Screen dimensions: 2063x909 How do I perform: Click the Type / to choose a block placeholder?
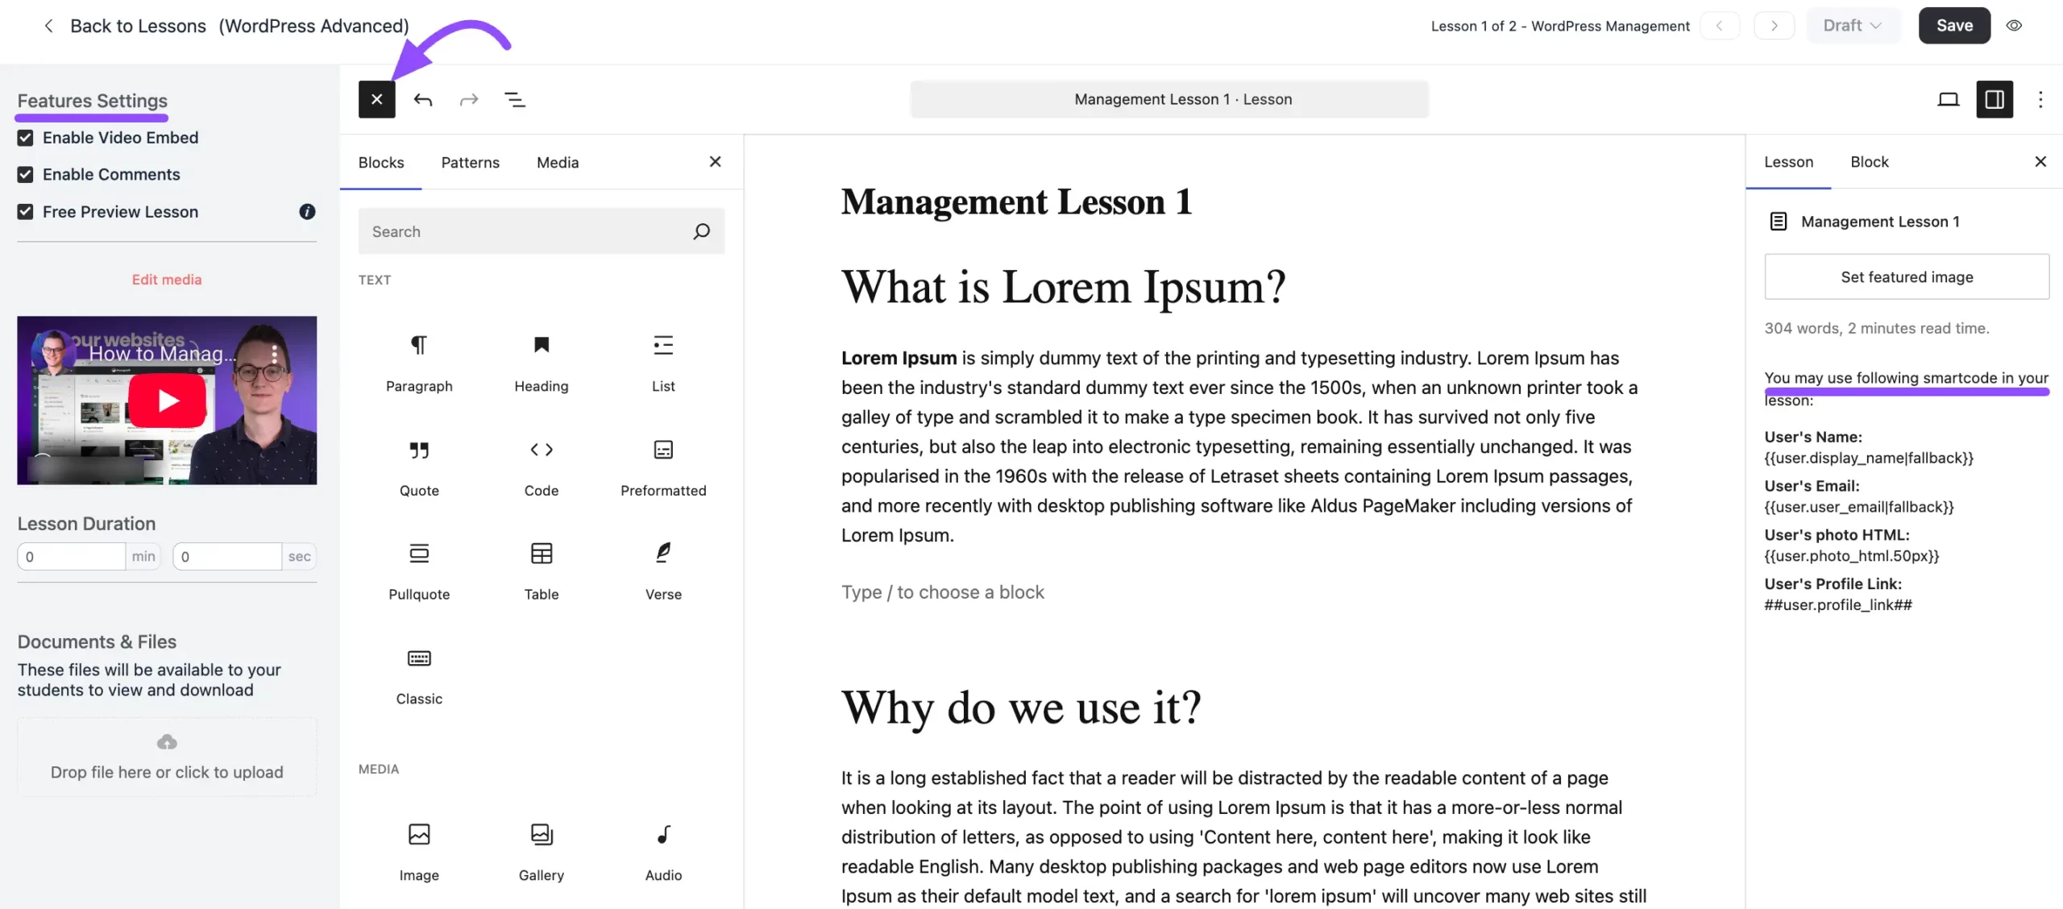(x=942, y=592)
